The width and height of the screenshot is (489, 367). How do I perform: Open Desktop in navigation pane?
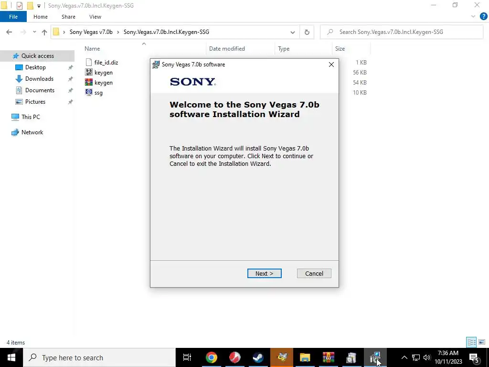35,67
